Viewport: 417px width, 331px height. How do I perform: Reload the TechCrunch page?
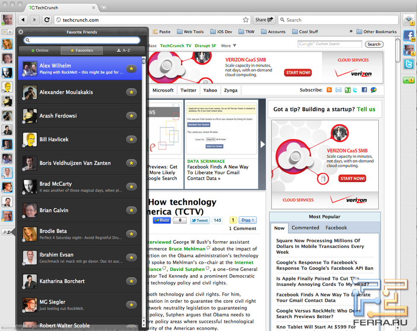pos(47,20)
